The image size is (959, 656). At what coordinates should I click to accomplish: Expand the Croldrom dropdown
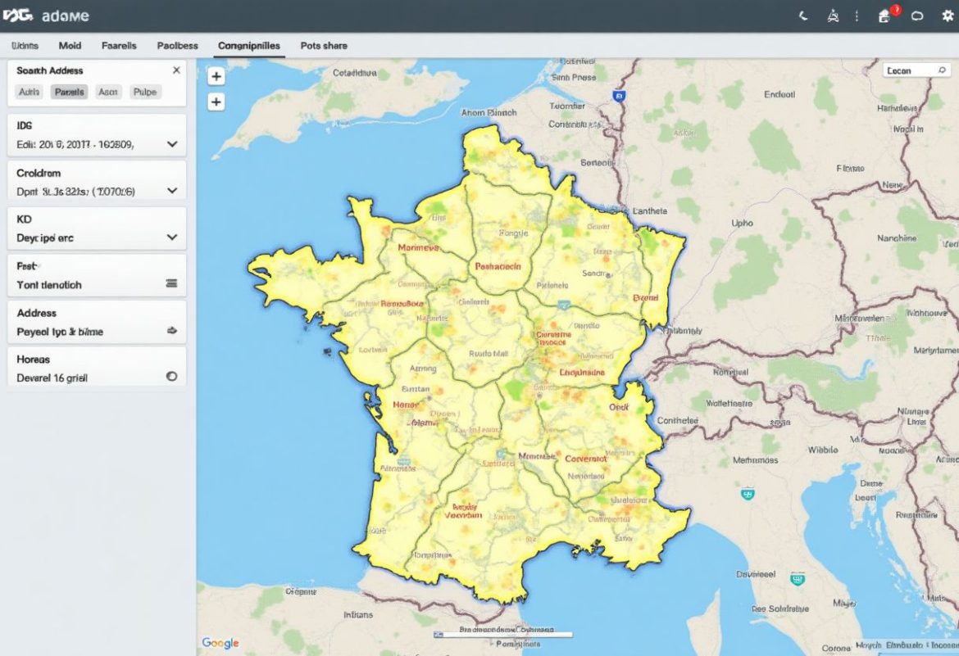[x=171, y=190]
